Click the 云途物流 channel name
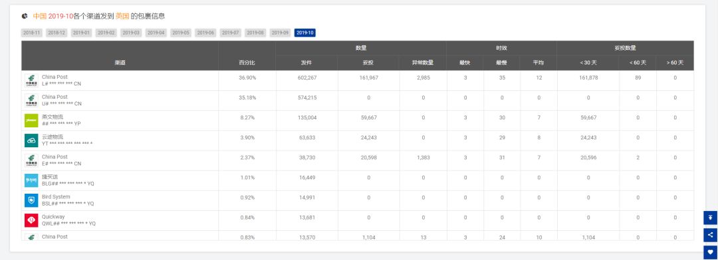Image resolution: width=718 pixels, height=260 pixels. [x=53, y=137]
